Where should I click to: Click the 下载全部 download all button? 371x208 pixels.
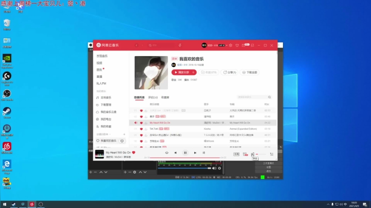coord(249,72)
